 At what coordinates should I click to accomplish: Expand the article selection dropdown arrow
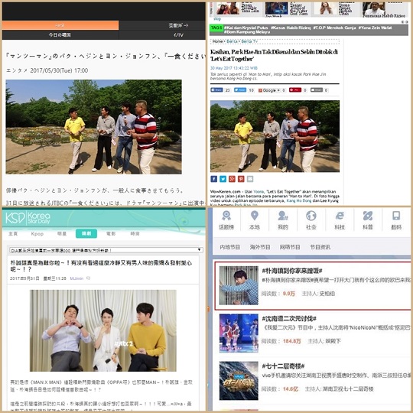[x=200, y=249]
